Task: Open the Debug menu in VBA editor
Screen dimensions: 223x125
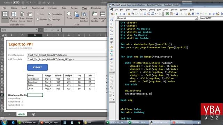Action: click(152, 10)
